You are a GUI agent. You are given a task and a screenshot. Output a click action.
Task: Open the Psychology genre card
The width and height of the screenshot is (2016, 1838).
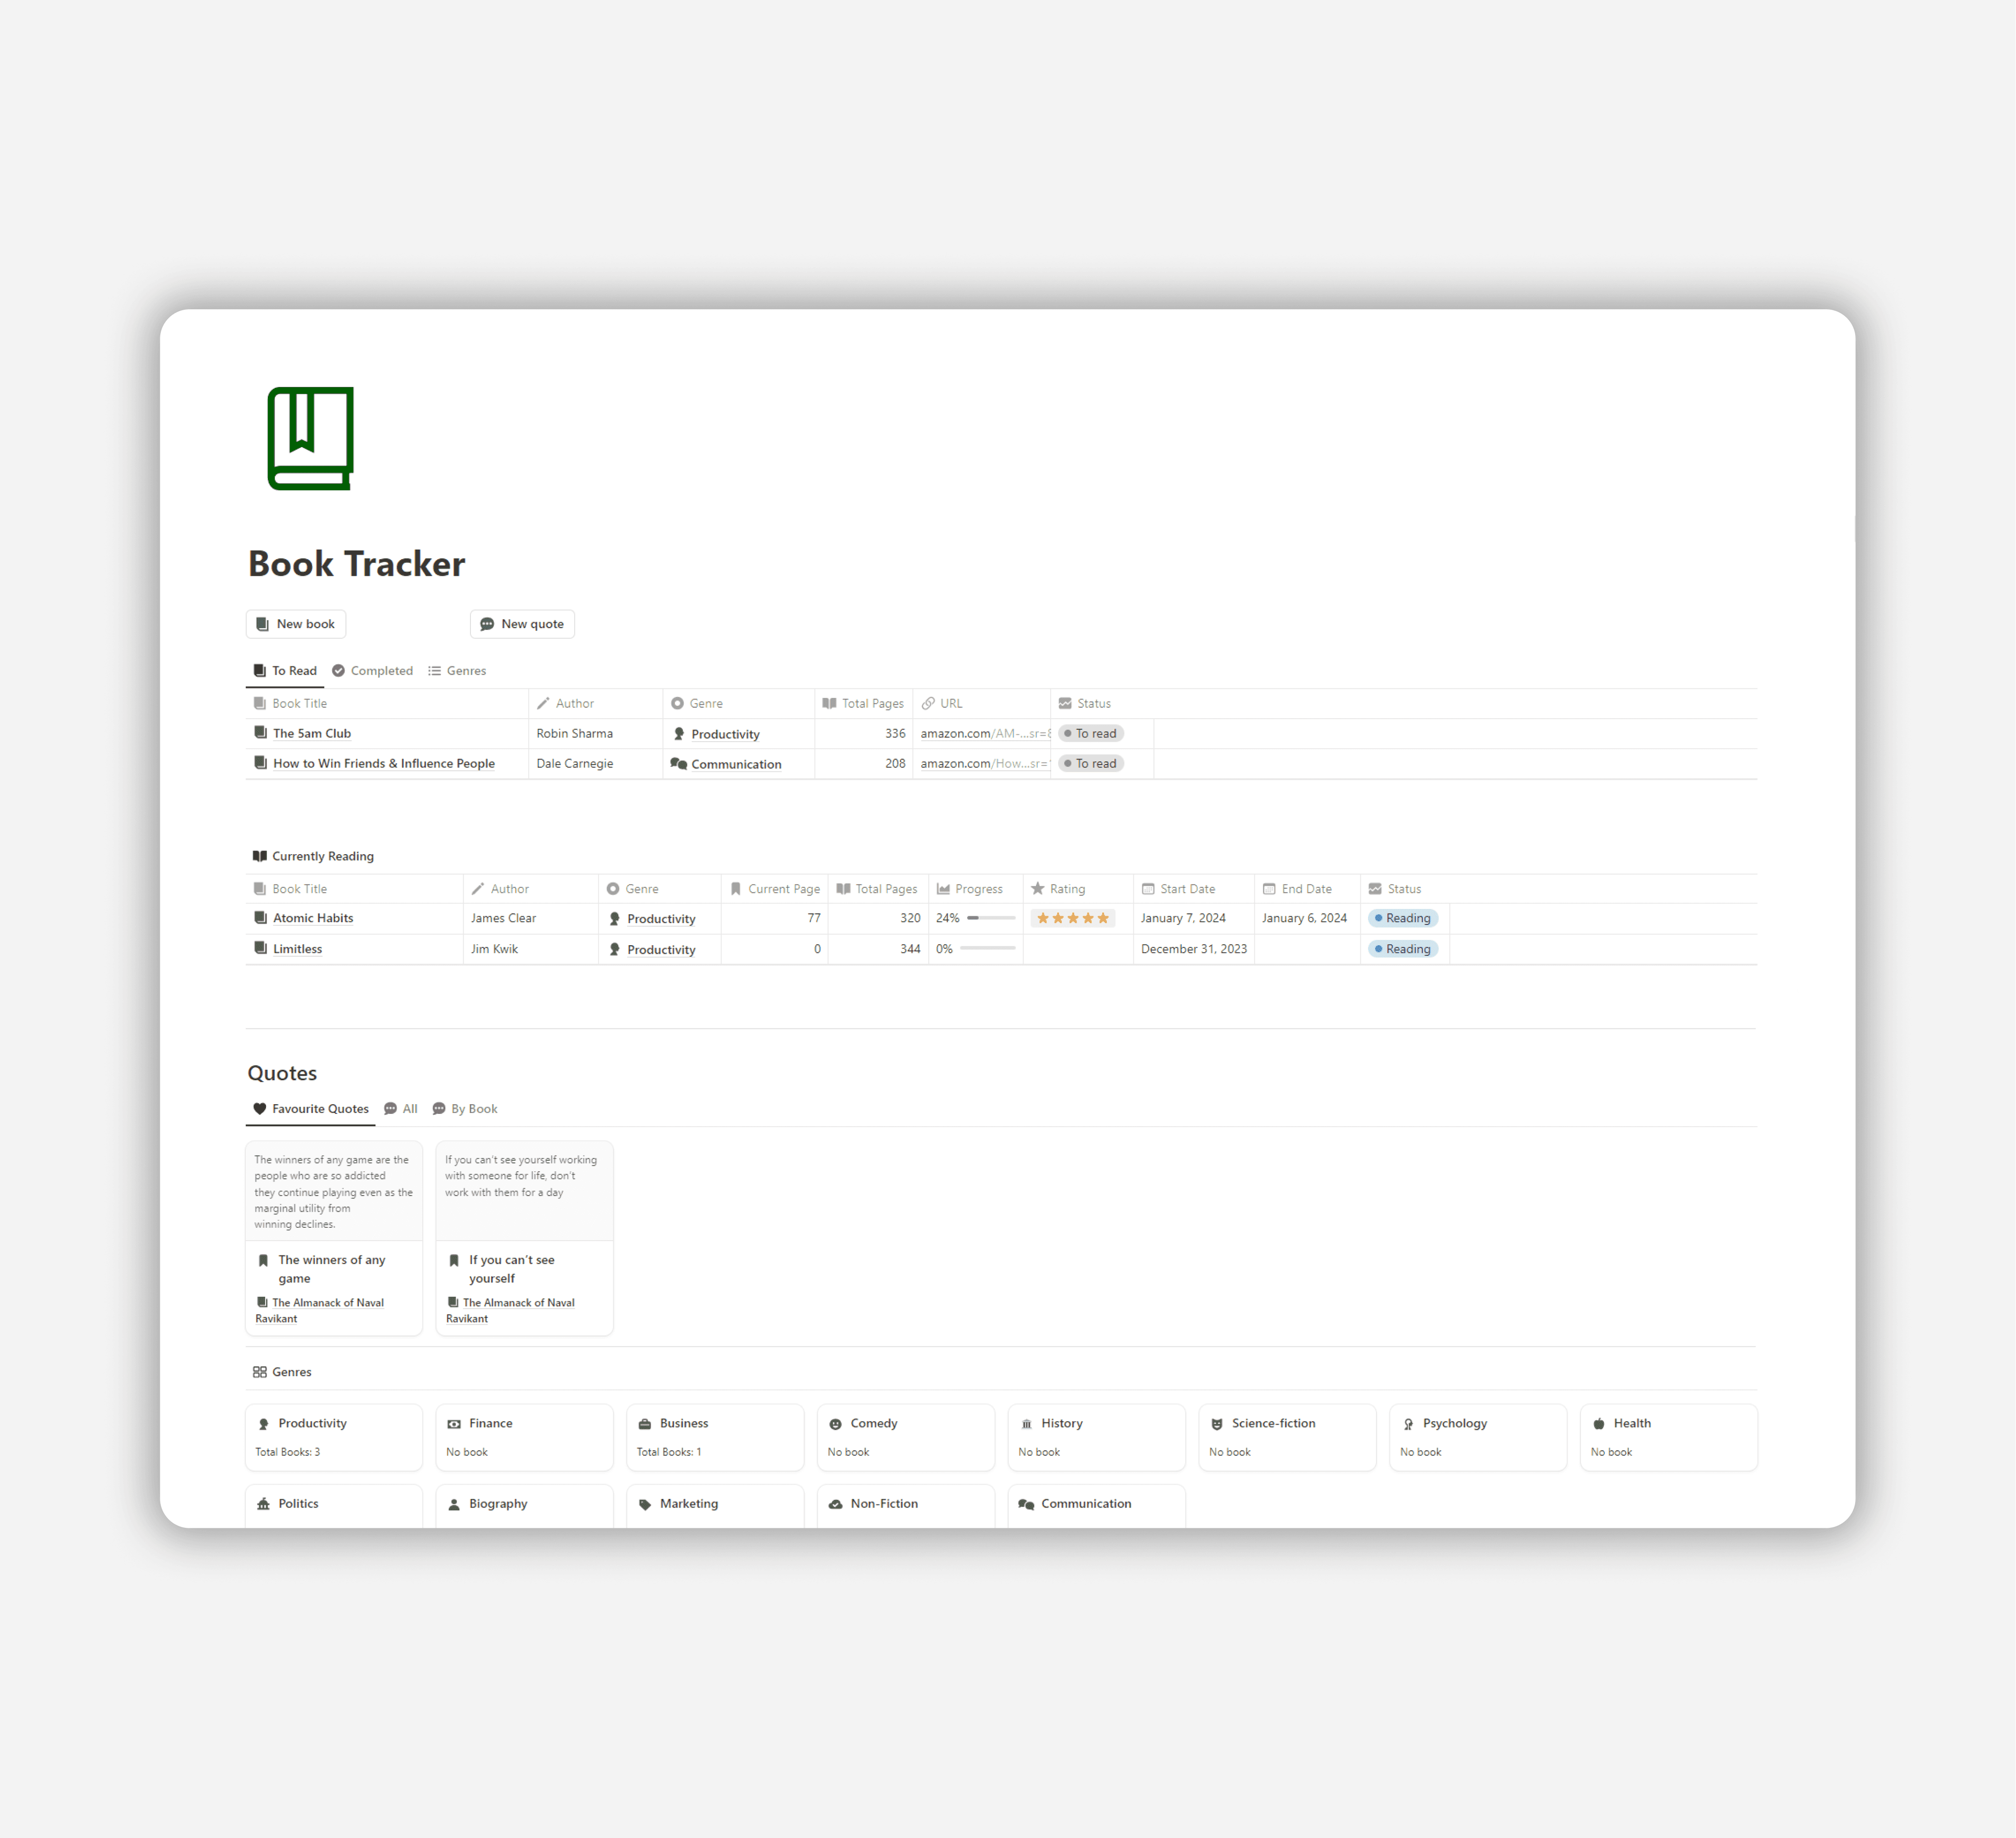click(x=1478, y=1437)
